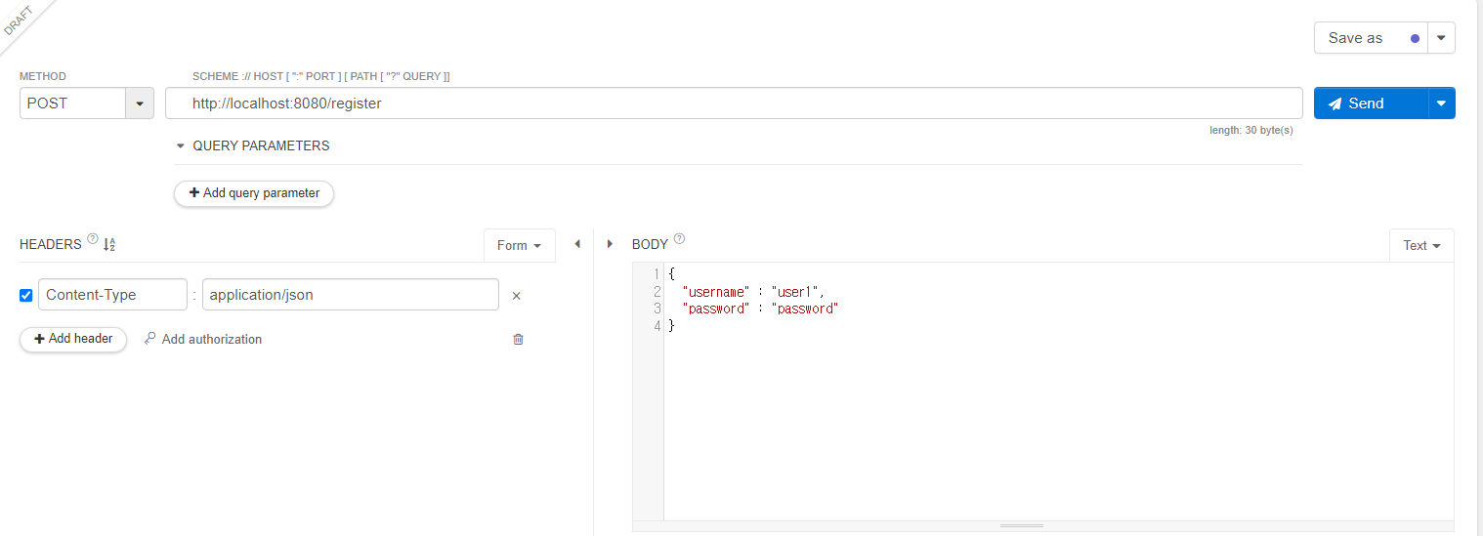Open the Text body type dropdown
The image size is (1483, 536).
[1421, 246]
